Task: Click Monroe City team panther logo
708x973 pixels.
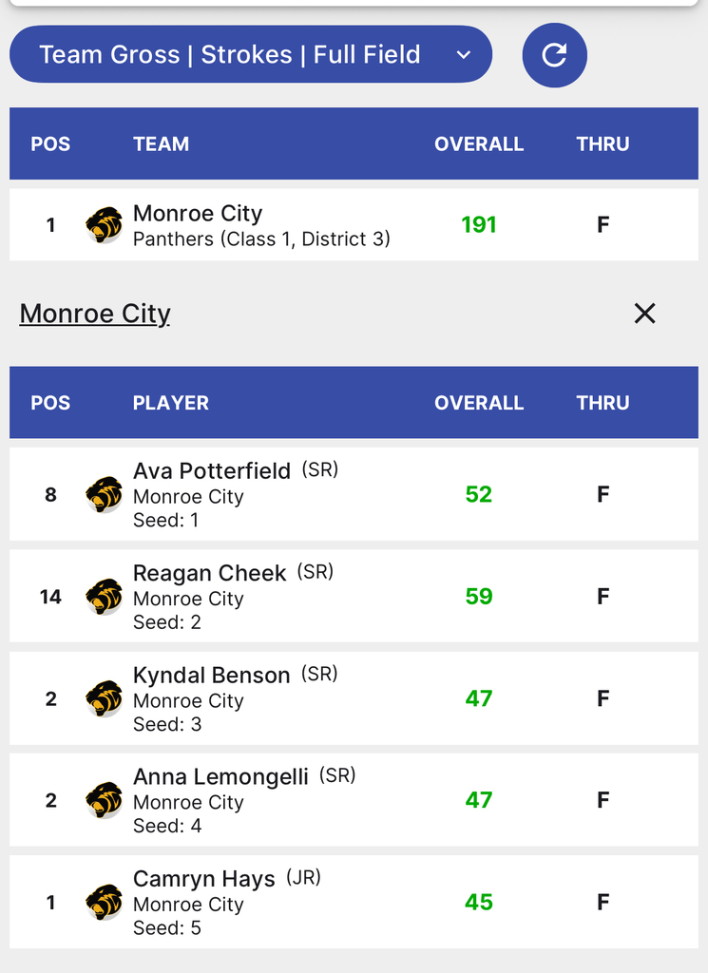Action: pos(104,225)
